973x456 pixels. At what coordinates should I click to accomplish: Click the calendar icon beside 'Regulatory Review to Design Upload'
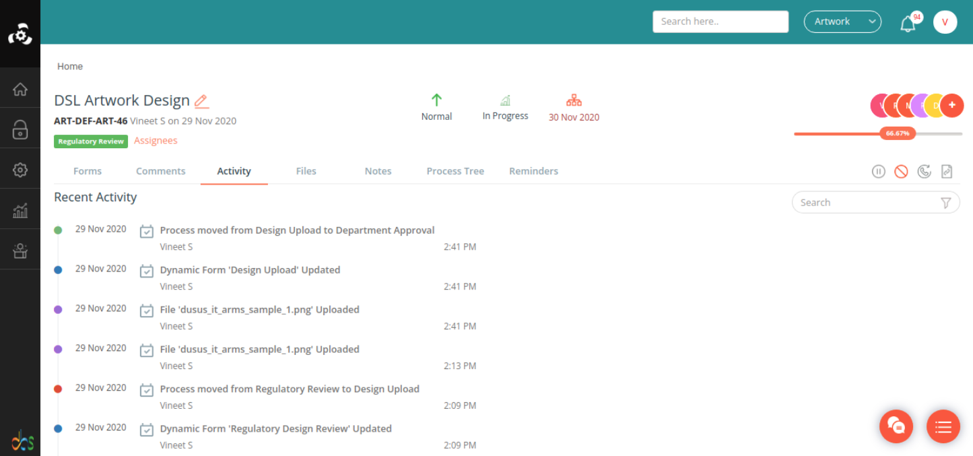click(x=146, y=390)
